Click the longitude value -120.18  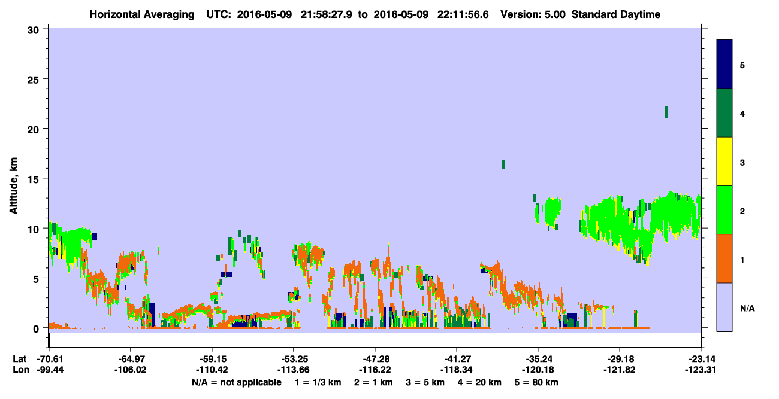(538, 370)
